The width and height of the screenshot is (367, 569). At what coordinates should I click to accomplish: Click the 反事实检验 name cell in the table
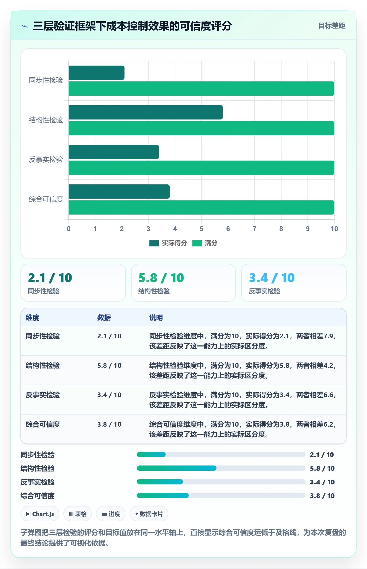[x=43, y=395]
